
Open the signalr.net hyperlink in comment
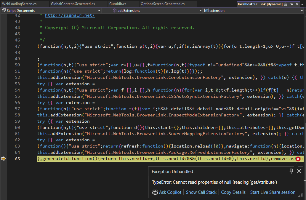point(70,15)
